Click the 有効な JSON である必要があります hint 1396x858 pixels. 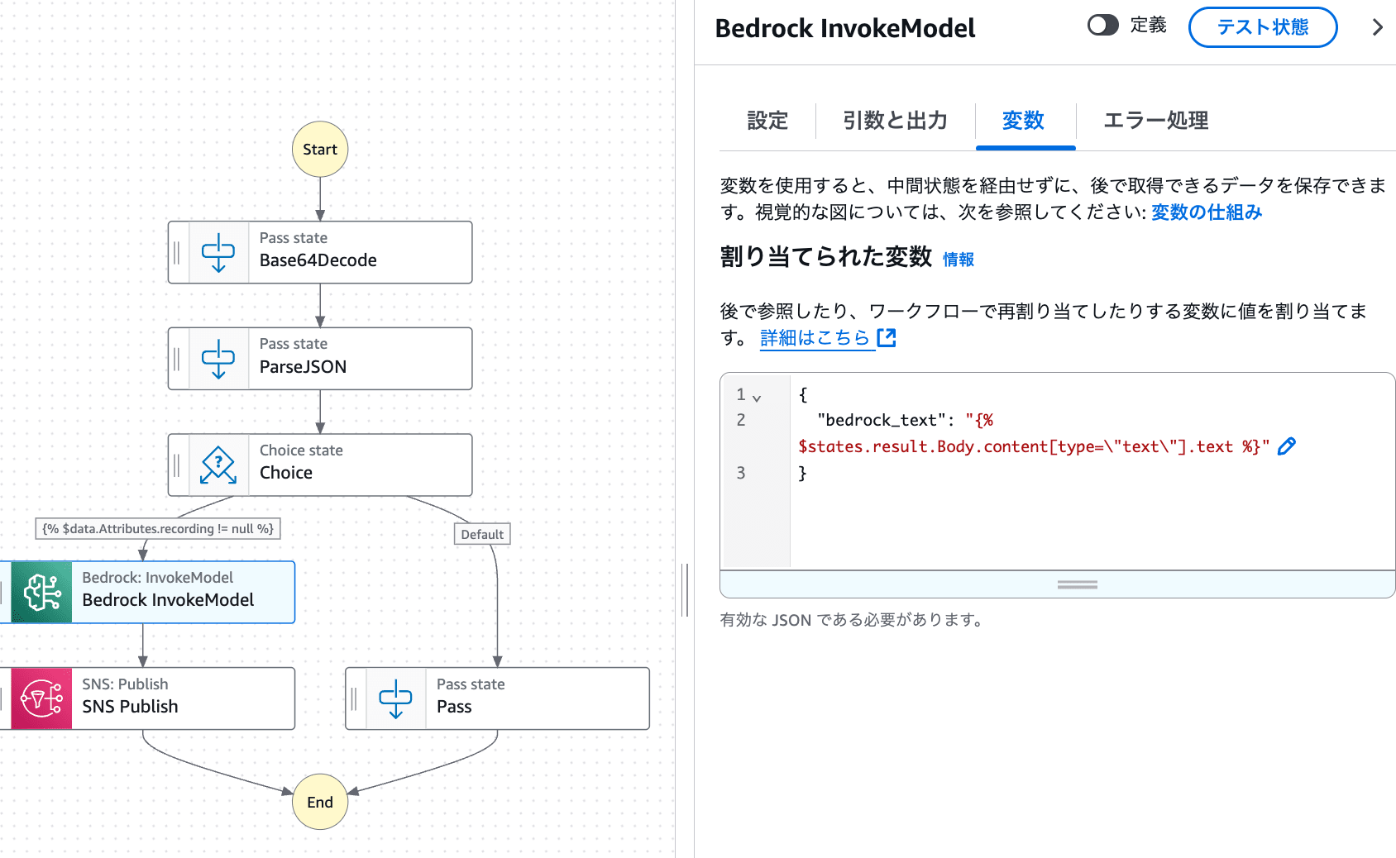click(852, 620)
